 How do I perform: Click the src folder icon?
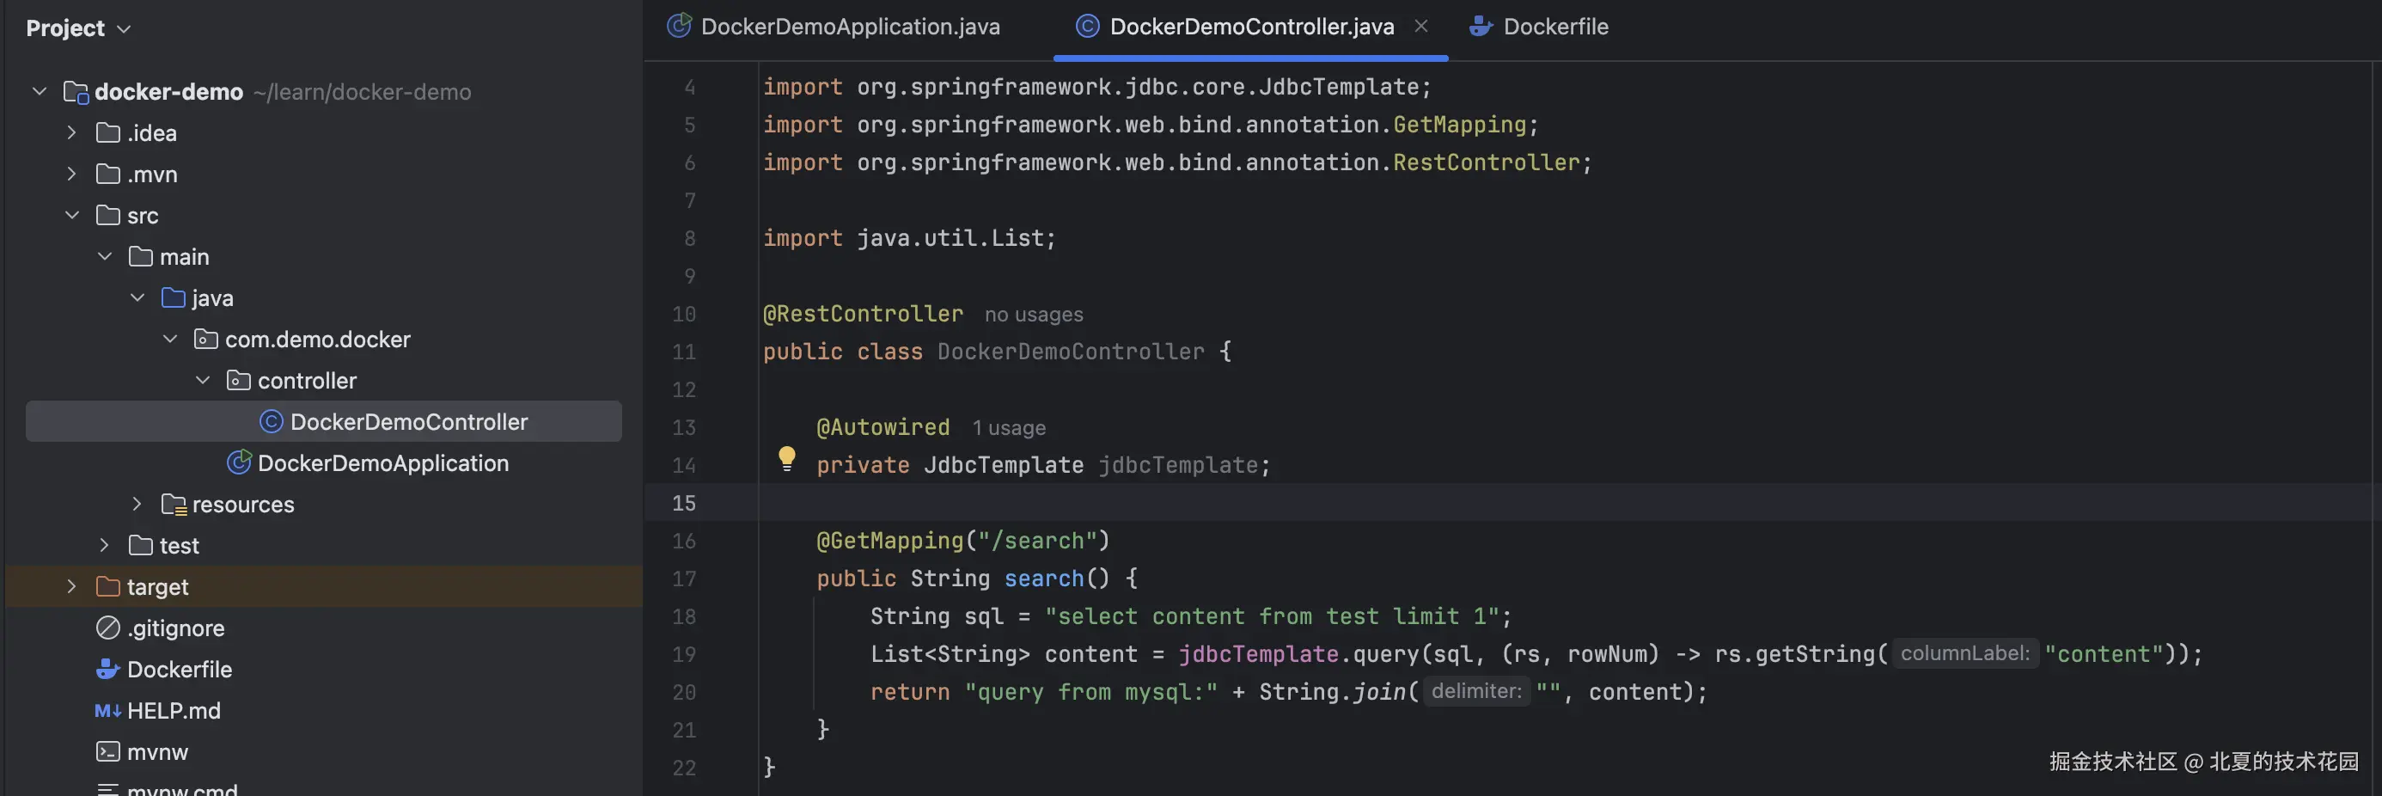point(108,216)
